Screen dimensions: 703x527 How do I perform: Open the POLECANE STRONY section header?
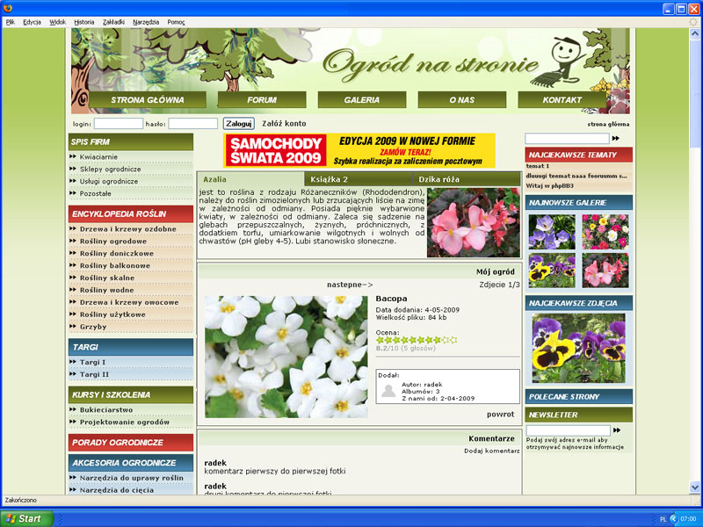pos(579,397)
